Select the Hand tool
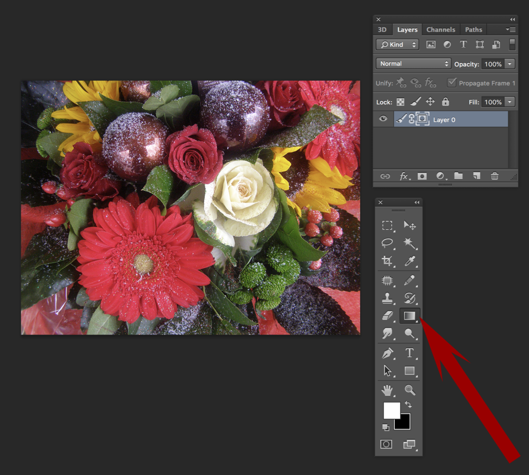This screenshot has width=529, height=475. [387, 390]
